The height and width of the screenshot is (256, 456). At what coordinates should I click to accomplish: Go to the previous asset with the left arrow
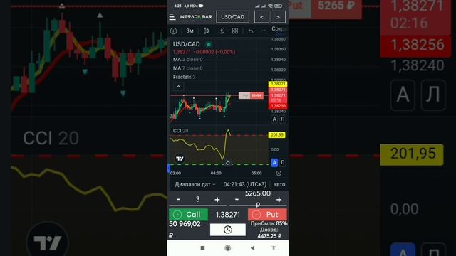click(x=261, y=17)
